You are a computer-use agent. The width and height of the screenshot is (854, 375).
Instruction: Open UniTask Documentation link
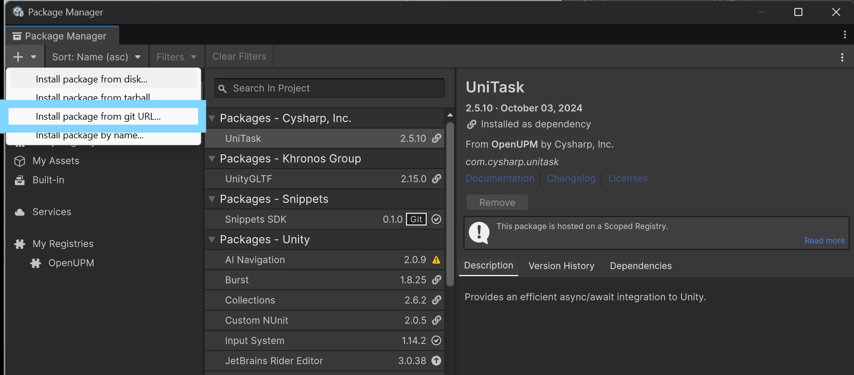pyautogui.click(x=500, y=179)
